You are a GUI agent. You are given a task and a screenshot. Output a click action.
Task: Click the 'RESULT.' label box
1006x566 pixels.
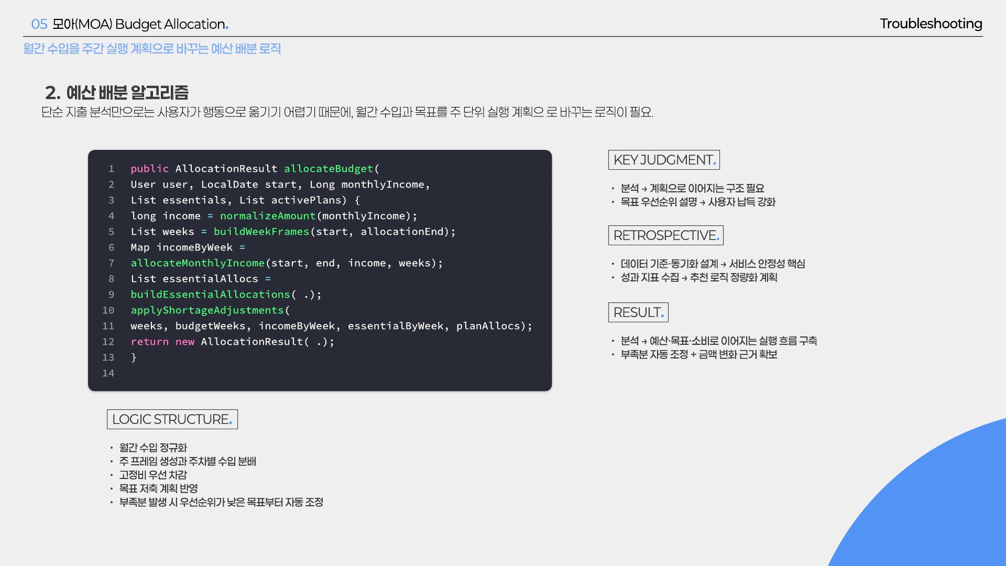tap(638, 312)
